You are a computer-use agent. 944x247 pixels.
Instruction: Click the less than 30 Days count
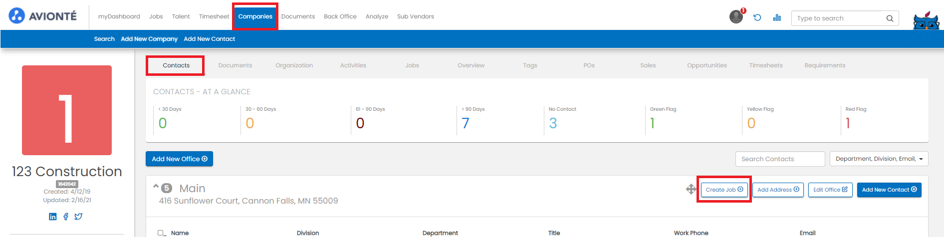[x=163, y=123]
